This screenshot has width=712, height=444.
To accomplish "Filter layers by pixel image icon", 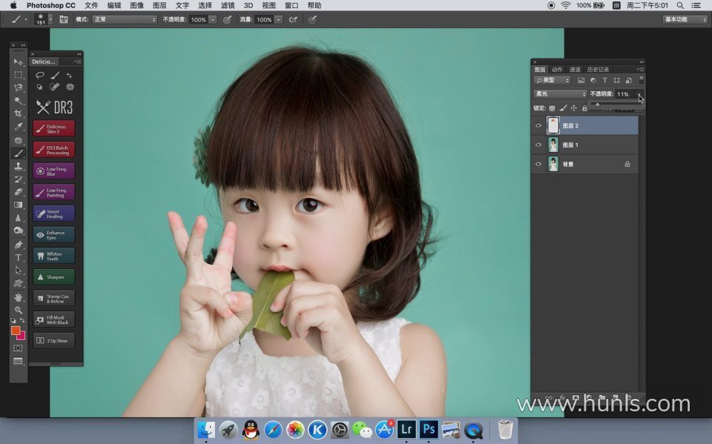I will click(581, 80).
